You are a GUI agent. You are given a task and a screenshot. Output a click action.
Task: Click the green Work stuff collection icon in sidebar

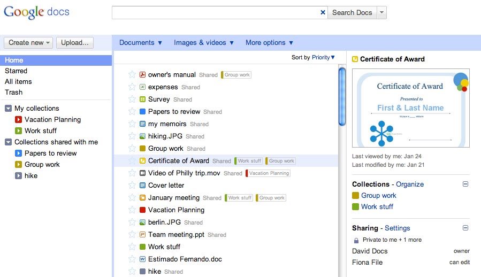pyautogui.click(x=18, y=130)
